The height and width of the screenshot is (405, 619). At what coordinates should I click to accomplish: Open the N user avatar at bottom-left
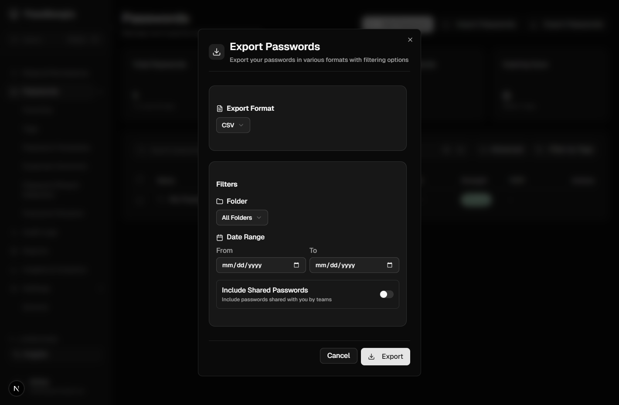[16, 388]
